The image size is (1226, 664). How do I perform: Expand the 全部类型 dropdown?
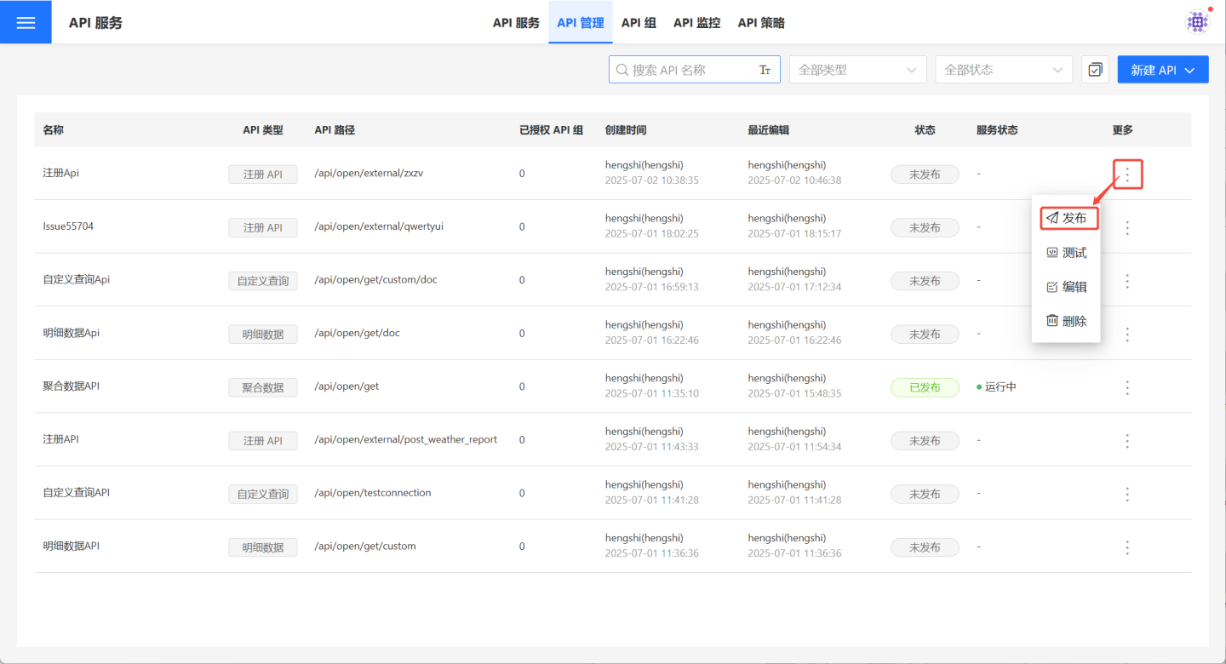857,70
